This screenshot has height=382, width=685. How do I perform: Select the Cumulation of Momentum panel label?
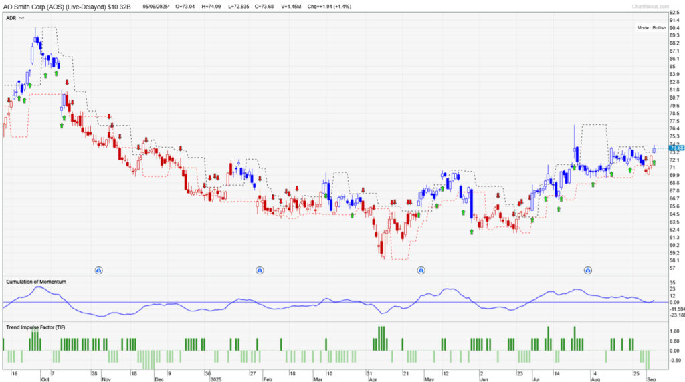36,282
